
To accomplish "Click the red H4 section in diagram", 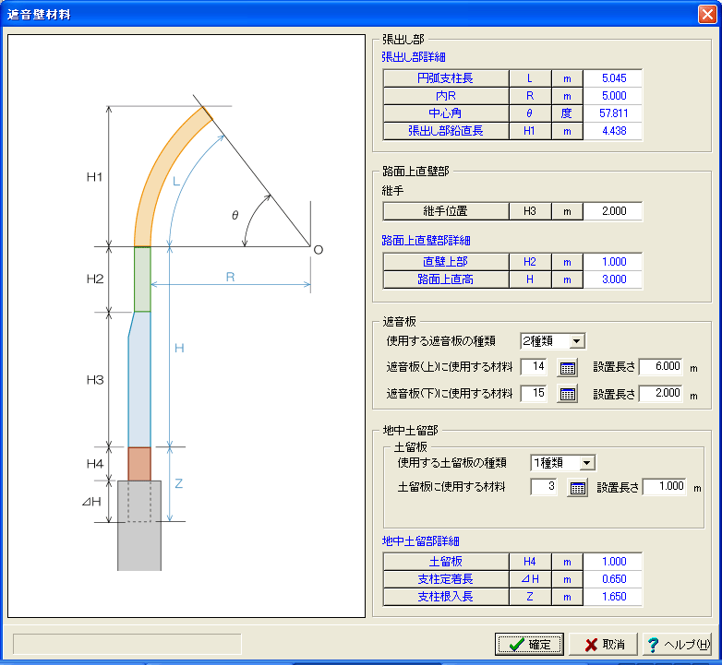I will [139, 464].
